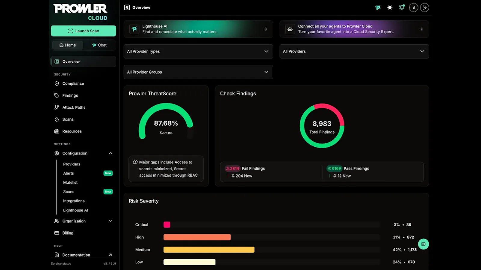481x270 pixels.
Task: Click '204 New' fail findings
Action: pyautogui.click(x=242, y=176)
